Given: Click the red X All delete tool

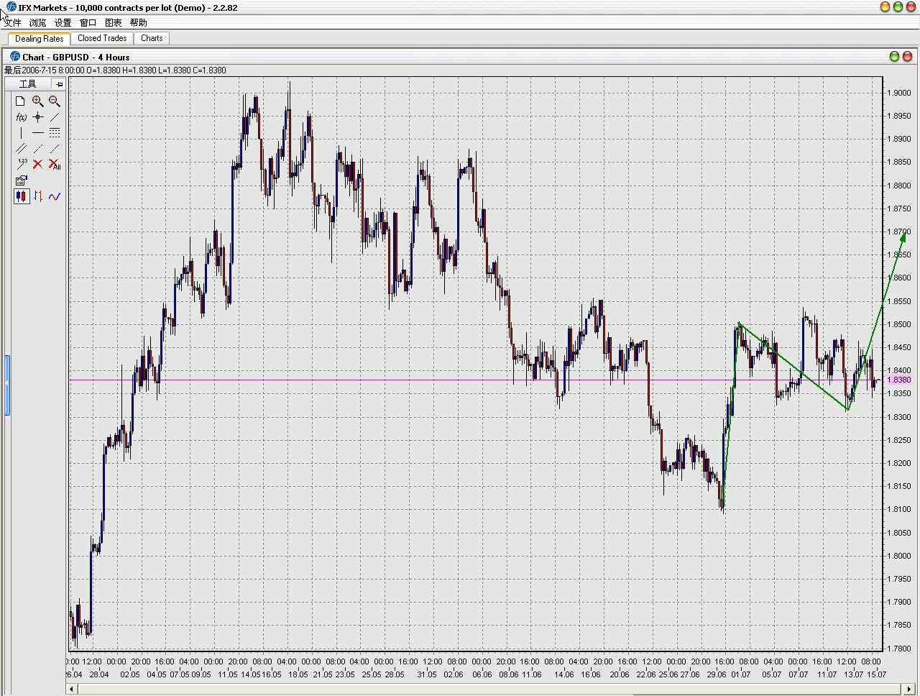Looking at the screenshot, I should [x=54, y=165].
